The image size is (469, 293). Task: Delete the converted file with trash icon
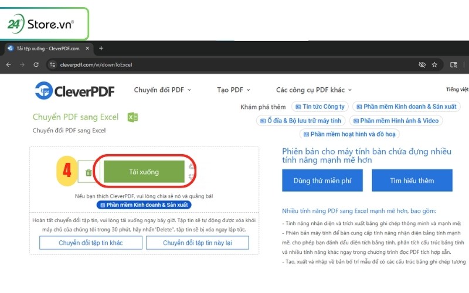pyautogui.click(x=89, y=172)
